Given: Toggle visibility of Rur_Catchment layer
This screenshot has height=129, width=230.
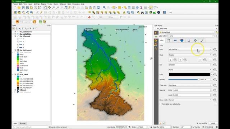Looking at the screenshot, I should pos(15,50).
